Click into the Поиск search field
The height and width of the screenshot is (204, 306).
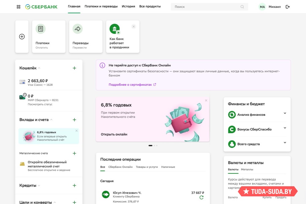coord(209,7)
